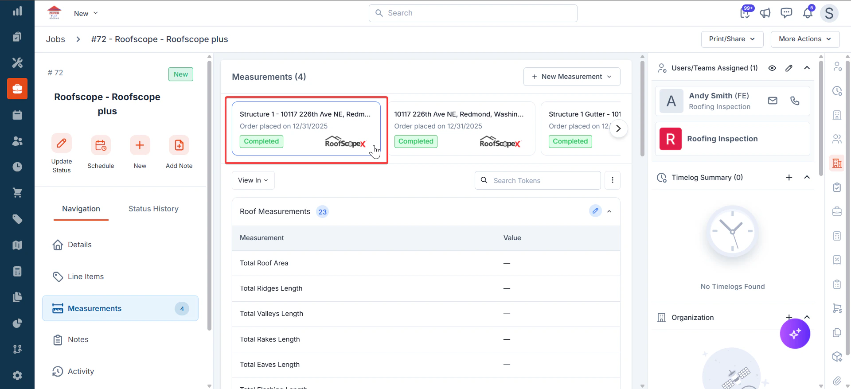
Task: Select the Structure 1 Gutter measurement card
Action: [581, 128]
